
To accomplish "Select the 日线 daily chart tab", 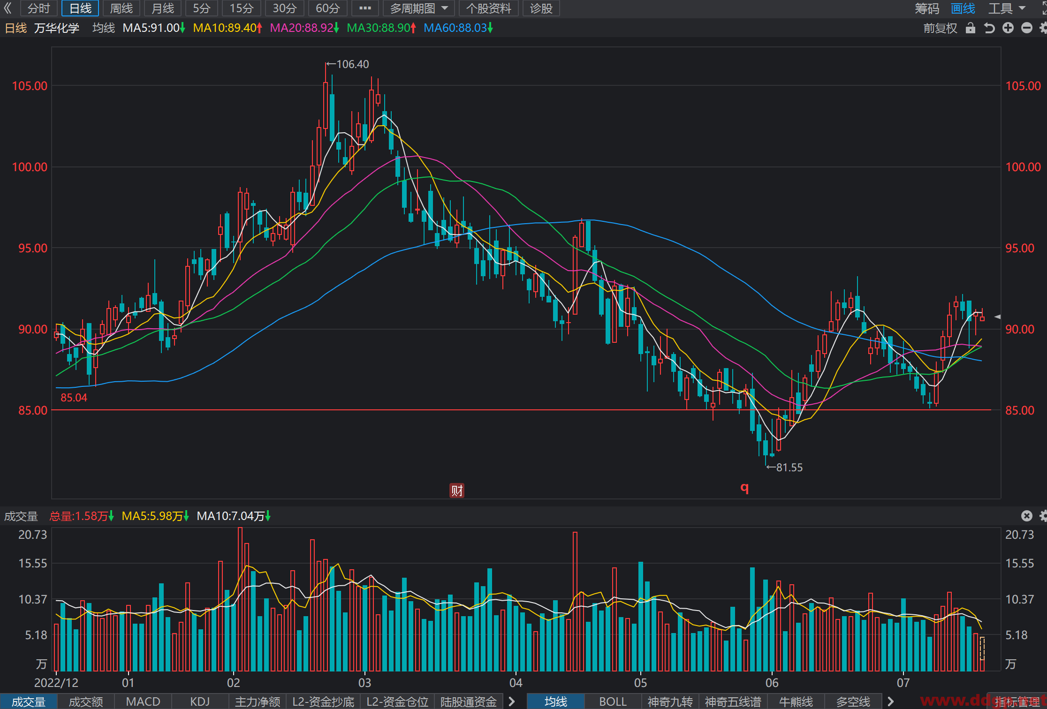I will coord(80,8).
